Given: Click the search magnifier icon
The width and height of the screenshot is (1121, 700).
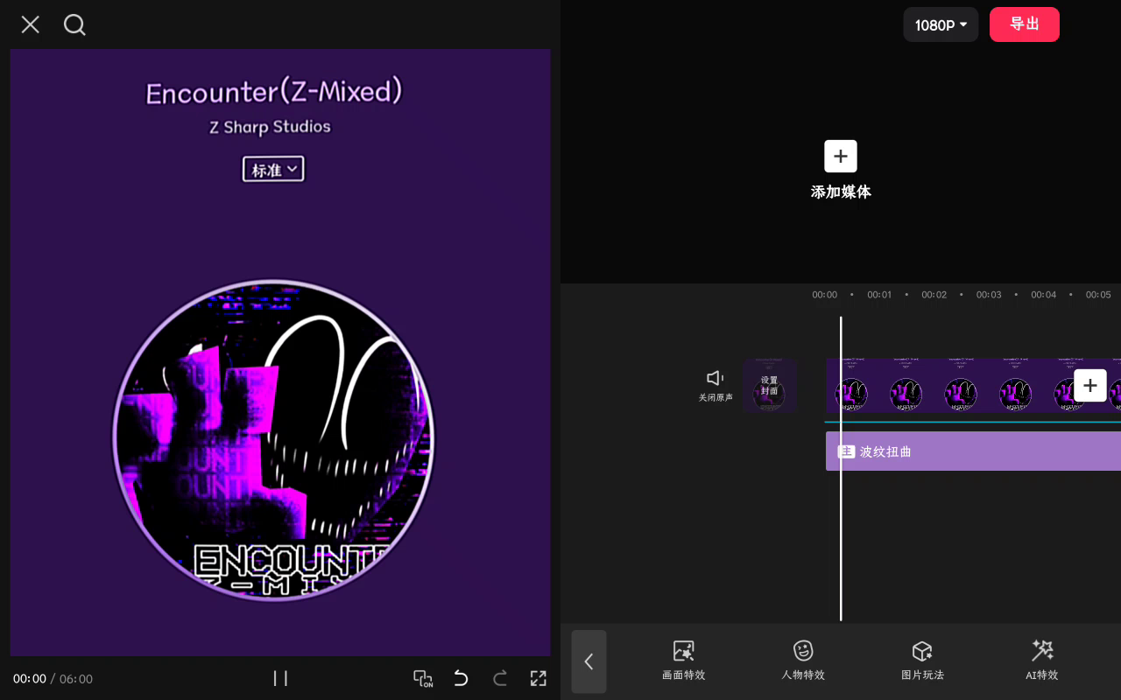Looking at the screenshot, I should pyautogui.click(x=74, y=24).
